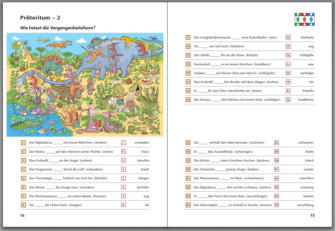The width and height of the screenshot is (335, 231).
Task: Select orange box 24 beside Velociraptor sentence
Action: (x=188, y=205)
